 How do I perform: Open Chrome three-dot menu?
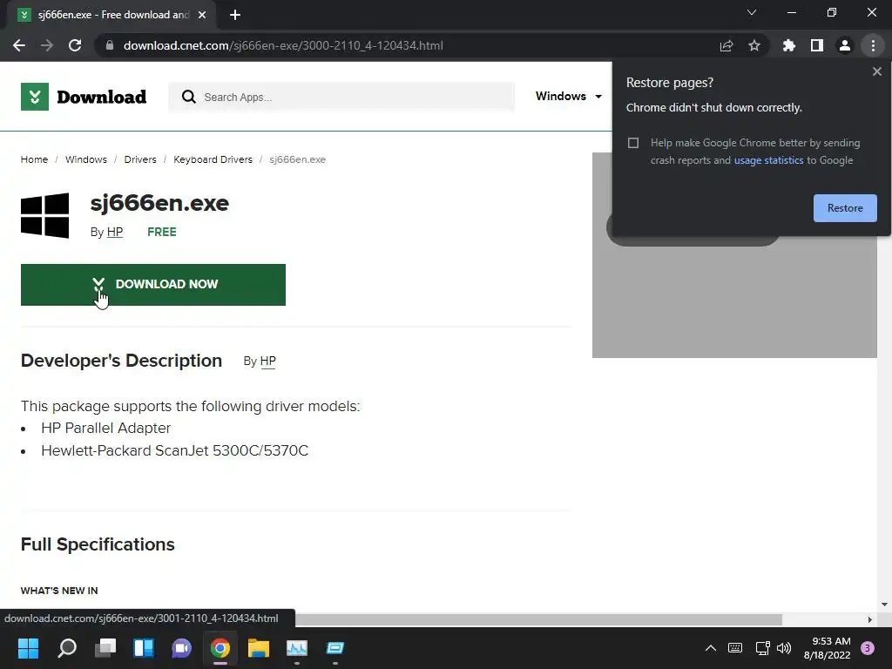873,45
